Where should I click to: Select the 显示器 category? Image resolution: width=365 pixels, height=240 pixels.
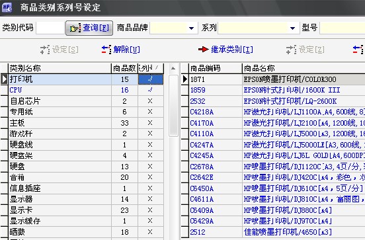[x=60, y=199]
